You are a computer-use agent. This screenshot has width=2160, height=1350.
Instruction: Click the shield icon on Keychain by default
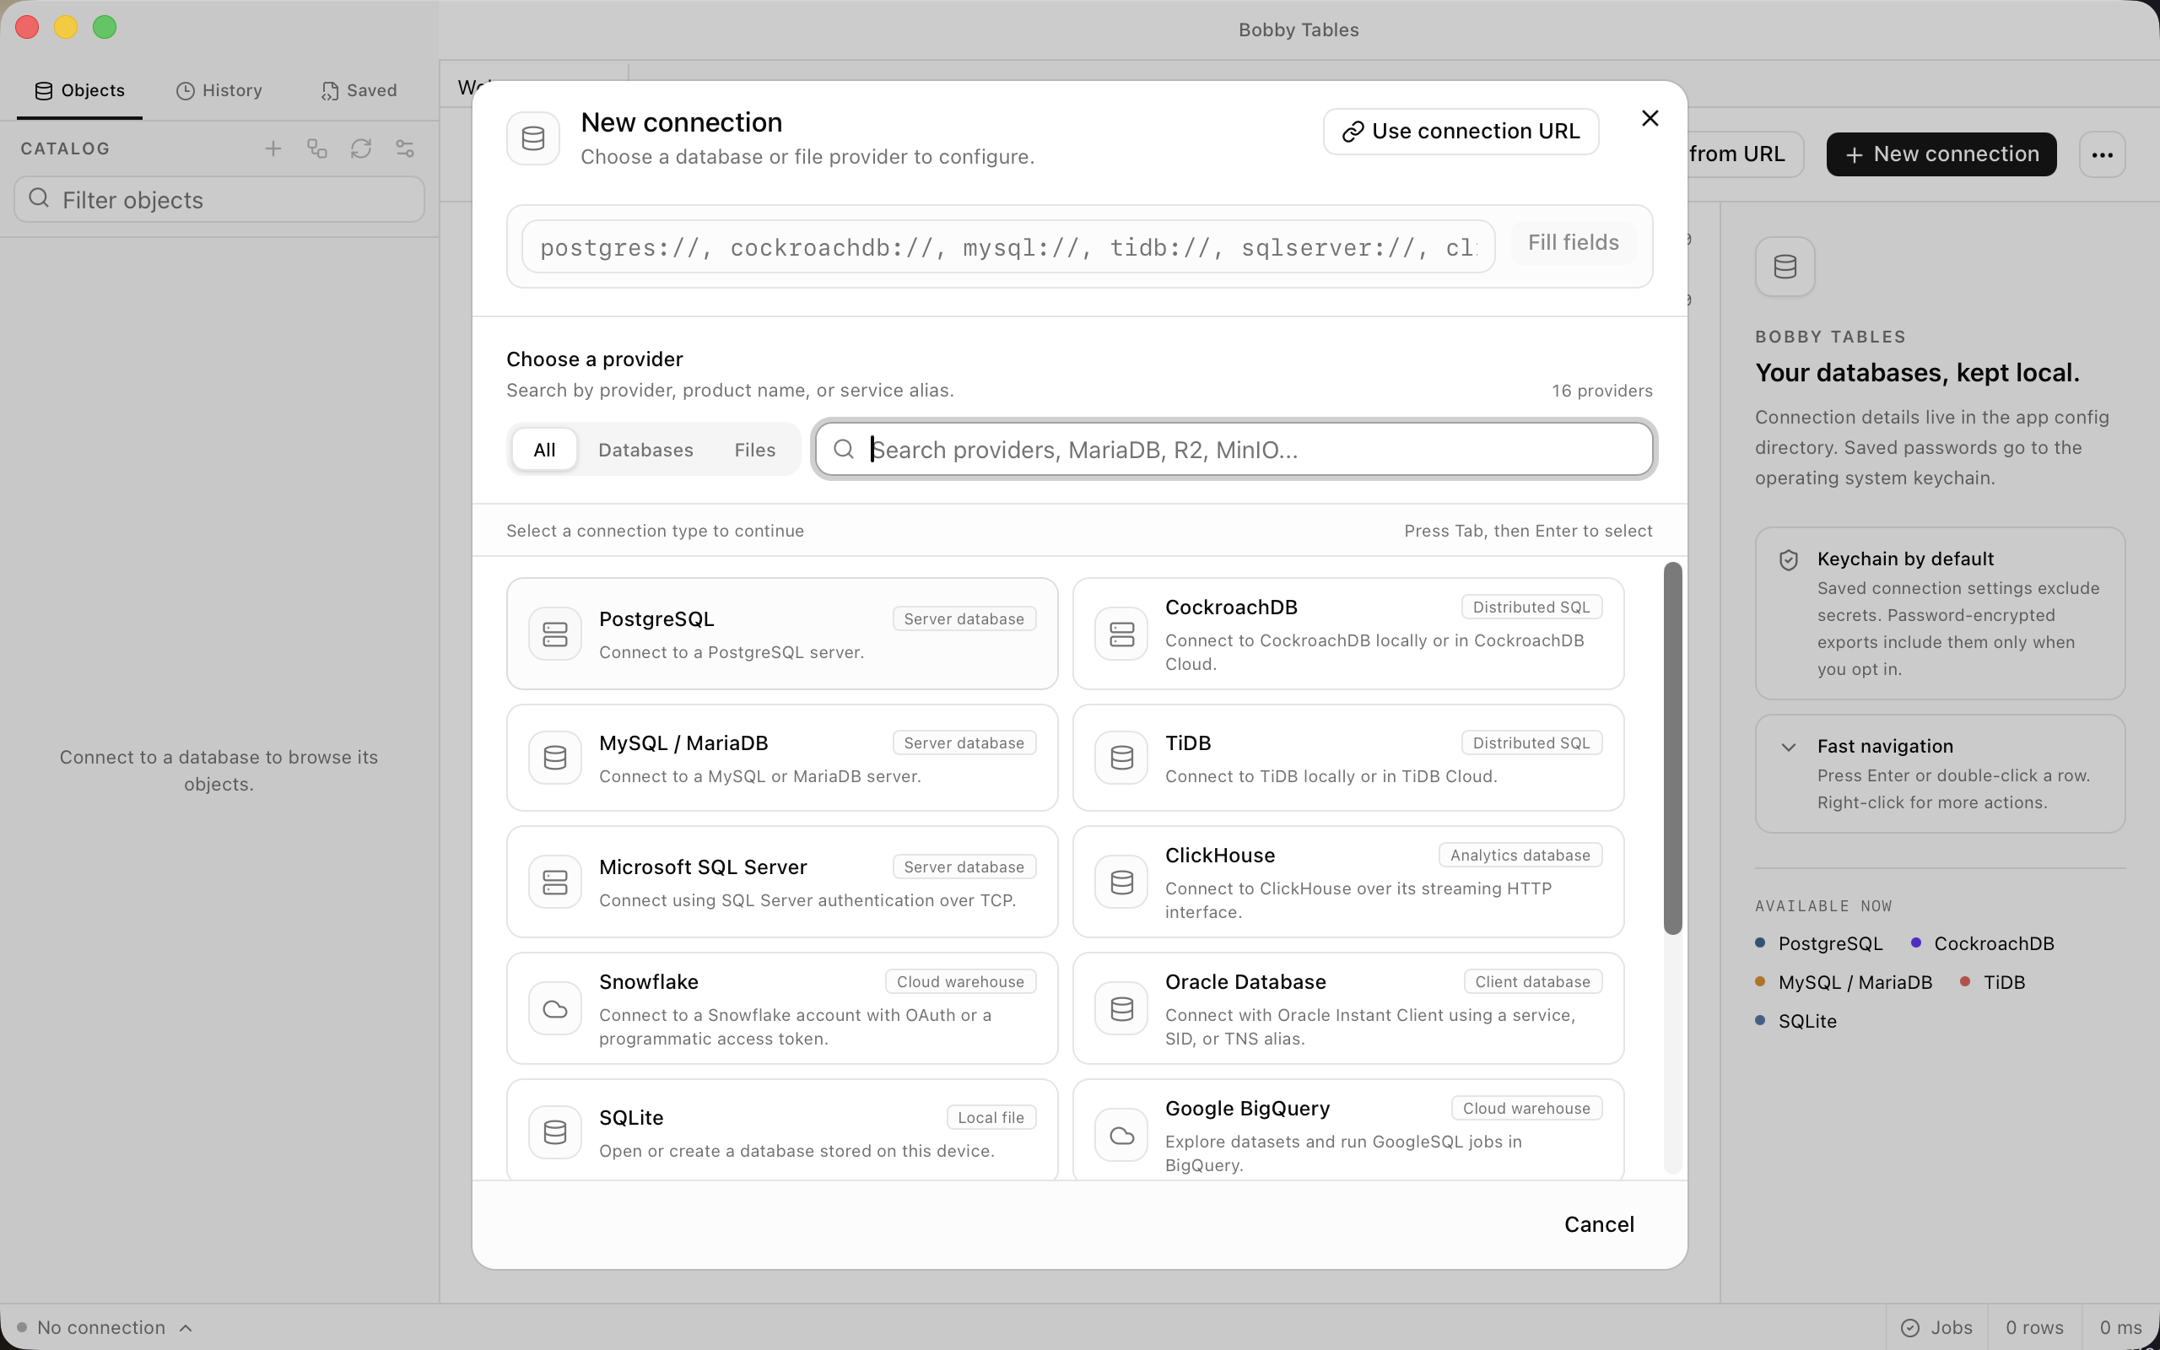coord(1788,559)
